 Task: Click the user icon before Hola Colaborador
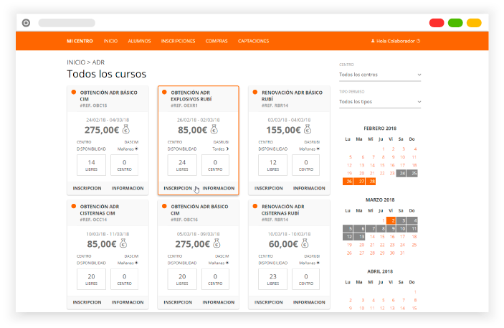373,41
